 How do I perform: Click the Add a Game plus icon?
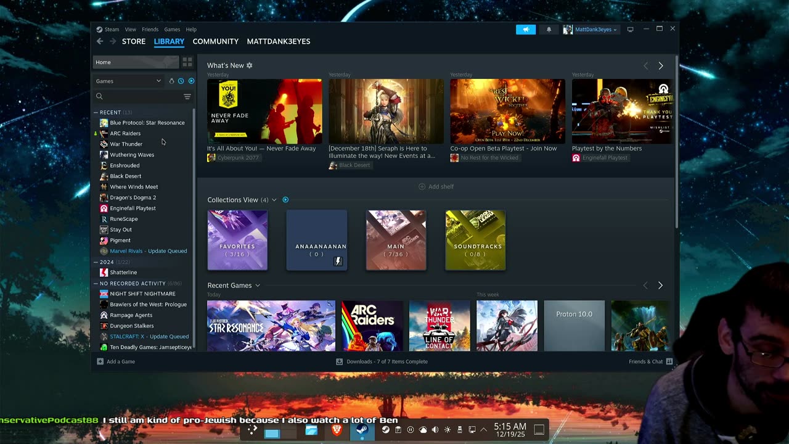click(x=100, y=361)
